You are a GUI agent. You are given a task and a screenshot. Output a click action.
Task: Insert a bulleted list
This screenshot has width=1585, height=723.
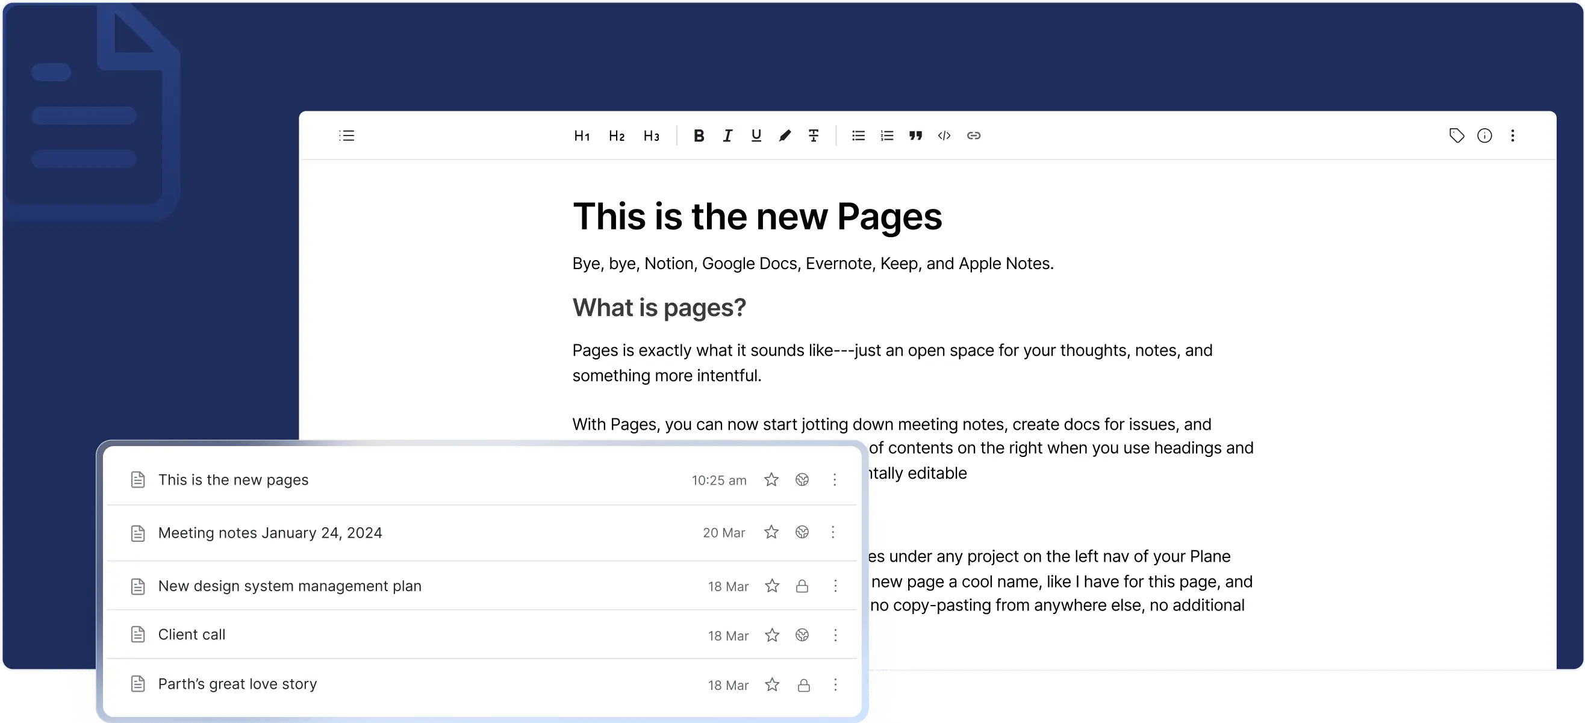(x=858, y=136)
